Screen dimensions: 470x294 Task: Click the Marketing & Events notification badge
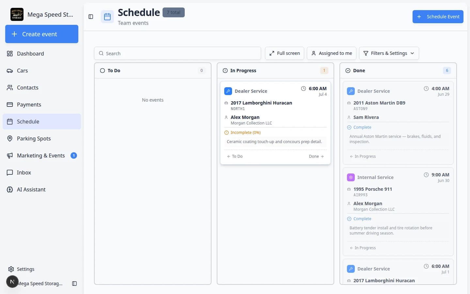[74, 155]
